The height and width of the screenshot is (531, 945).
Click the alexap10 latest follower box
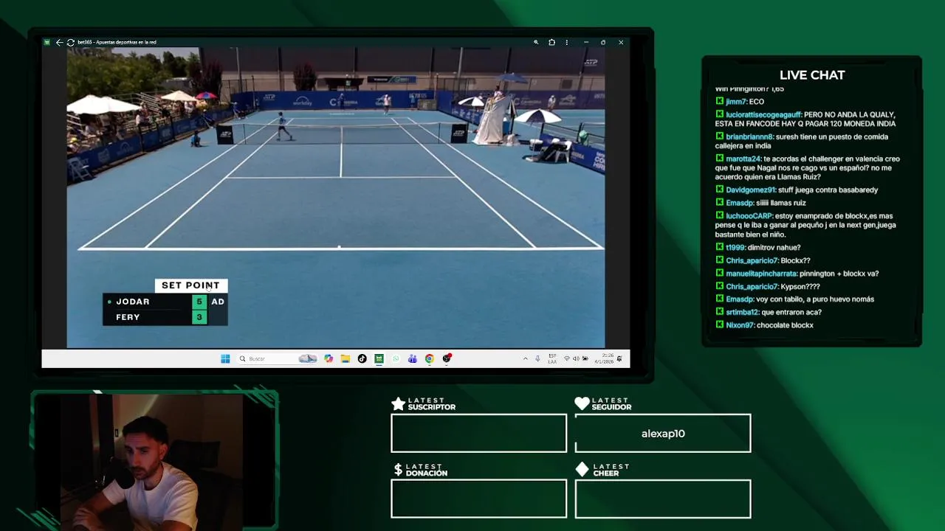point(663,433)
